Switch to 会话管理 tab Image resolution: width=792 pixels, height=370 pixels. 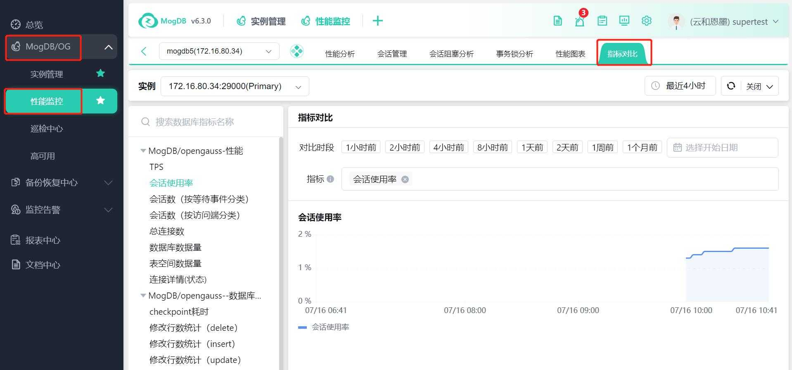coord(392,54)
